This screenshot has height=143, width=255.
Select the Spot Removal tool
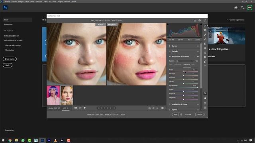click(205, 35)
